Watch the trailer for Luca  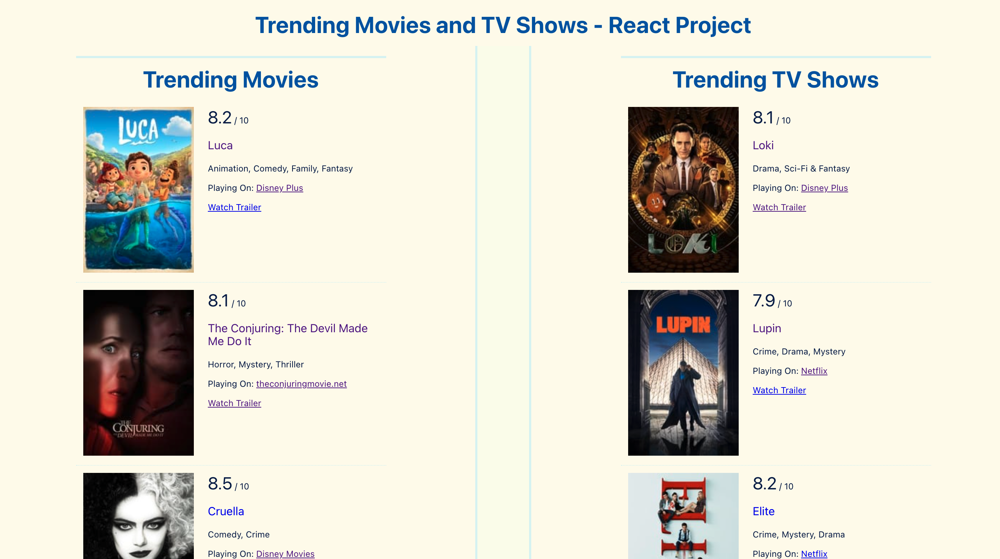pyautogui.click(x=234, y=207)
